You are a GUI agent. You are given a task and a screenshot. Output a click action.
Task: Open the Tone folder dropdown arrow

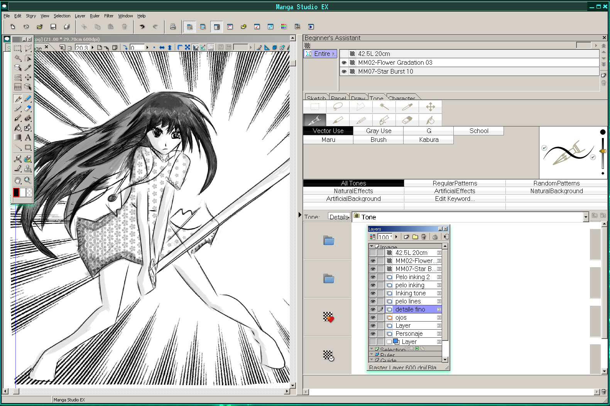click(x=586, y=217)
